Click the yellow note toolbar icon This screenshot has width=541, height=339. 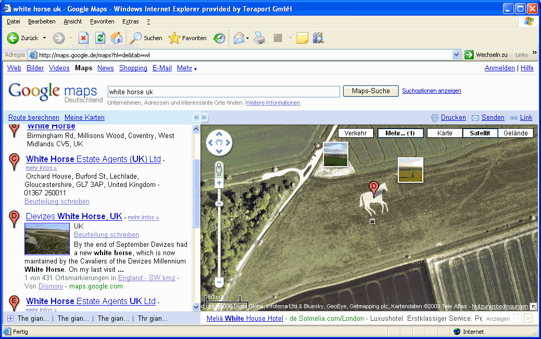click(x=302, y=38)
